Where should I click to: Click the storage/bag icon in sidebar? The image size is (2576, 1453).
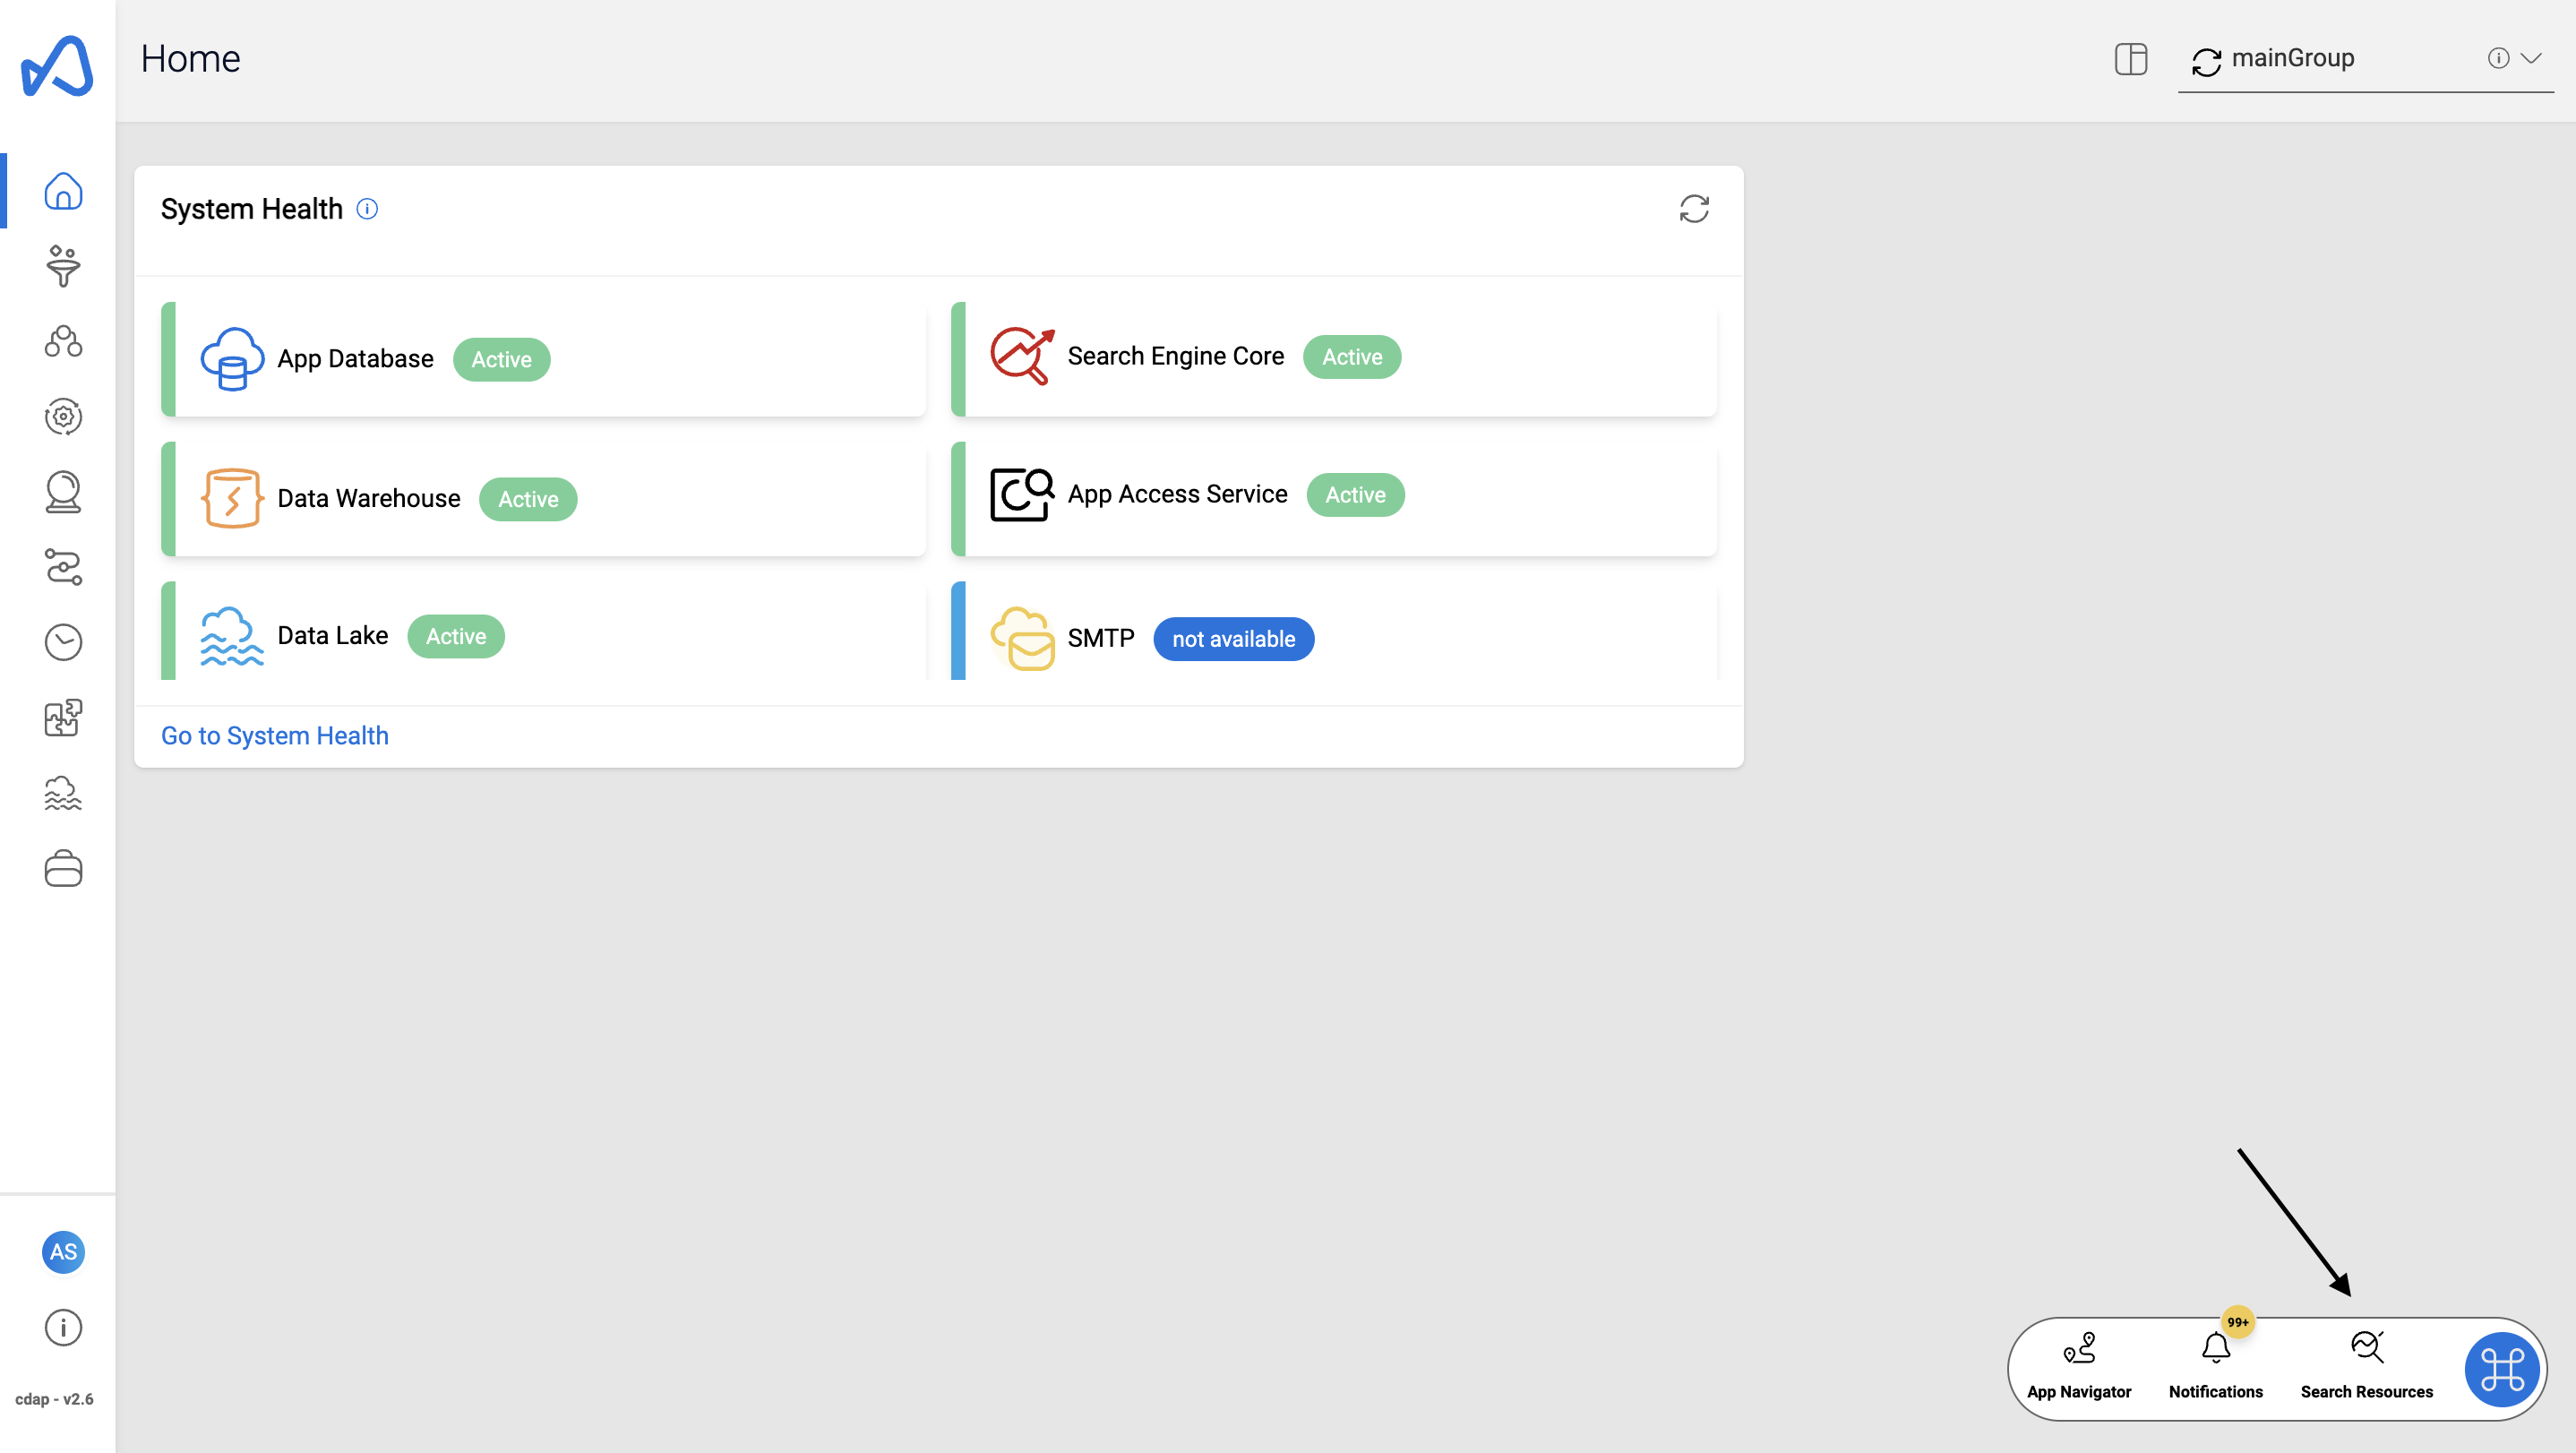[62, 871]
